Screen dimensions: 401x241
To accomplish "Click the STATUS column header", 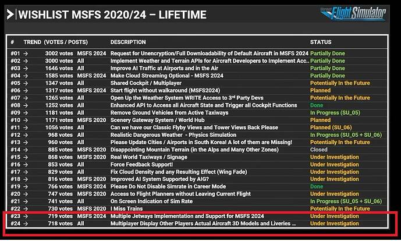I will pos(321,42).
